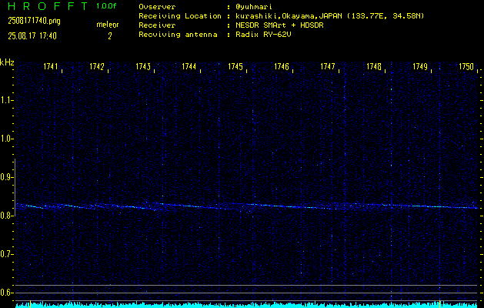Click the date stamp 25.08.17 17:40
Image resolution: width=484 pixels, height=308 pixels.
click(32, 36)
